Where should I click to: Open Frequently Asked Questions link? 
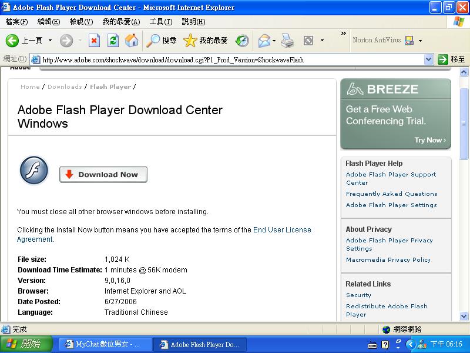[x=391, y=194]
